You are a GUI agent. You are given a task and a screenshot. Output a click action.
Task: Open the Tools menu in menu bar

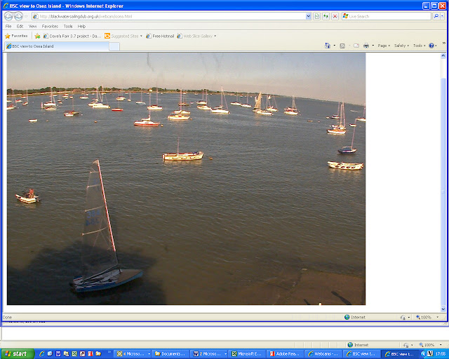tap(68, 27)
